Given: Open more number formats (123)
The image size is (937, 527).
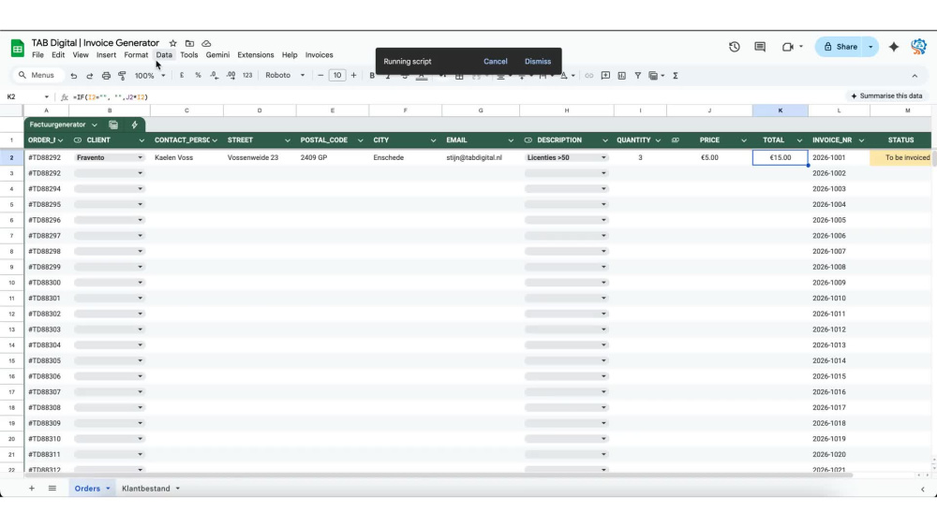Looking at the screenshot, I should [x=247, y=76].
